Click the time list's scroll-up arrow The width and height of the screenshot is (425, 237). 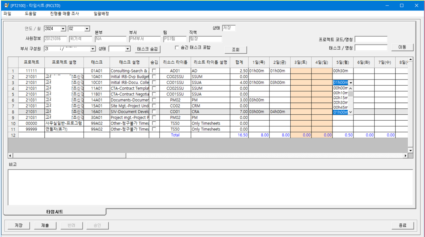[x=351, y=88]
